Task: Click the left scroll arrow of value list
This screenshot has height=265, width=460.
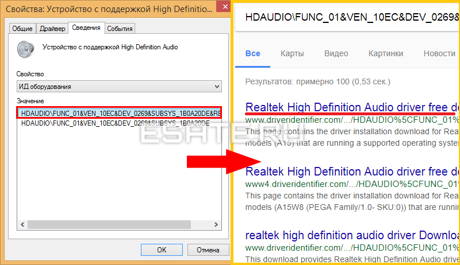Action: [x=22, y=225]
